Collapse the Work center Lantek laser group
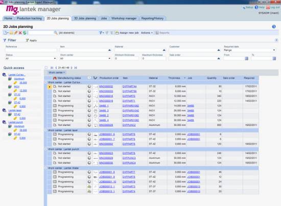The height and width of the screenshot is (206, 281). (x=45, y=130)
